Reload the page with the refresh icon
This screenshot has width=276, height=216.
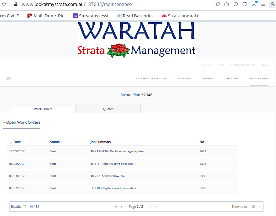pyautogui.click(x=4, y=4)
